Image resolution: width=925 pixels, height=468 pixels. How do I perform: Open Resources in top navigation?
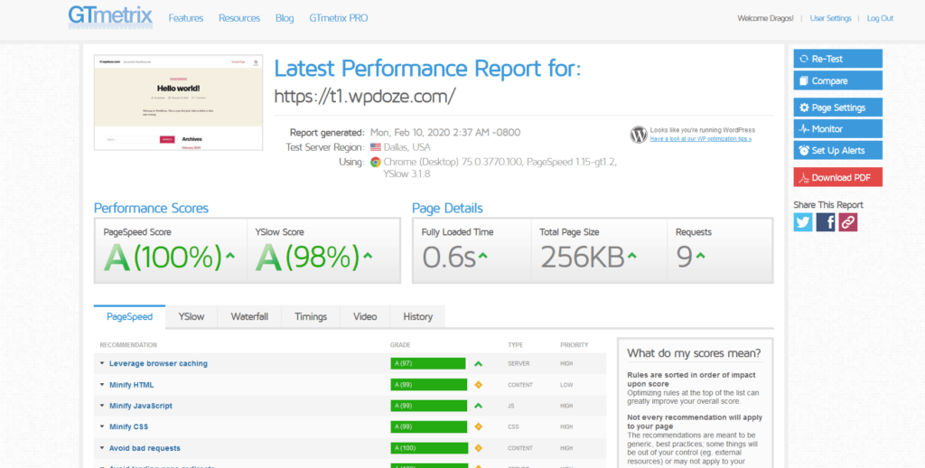click(239, 18)
